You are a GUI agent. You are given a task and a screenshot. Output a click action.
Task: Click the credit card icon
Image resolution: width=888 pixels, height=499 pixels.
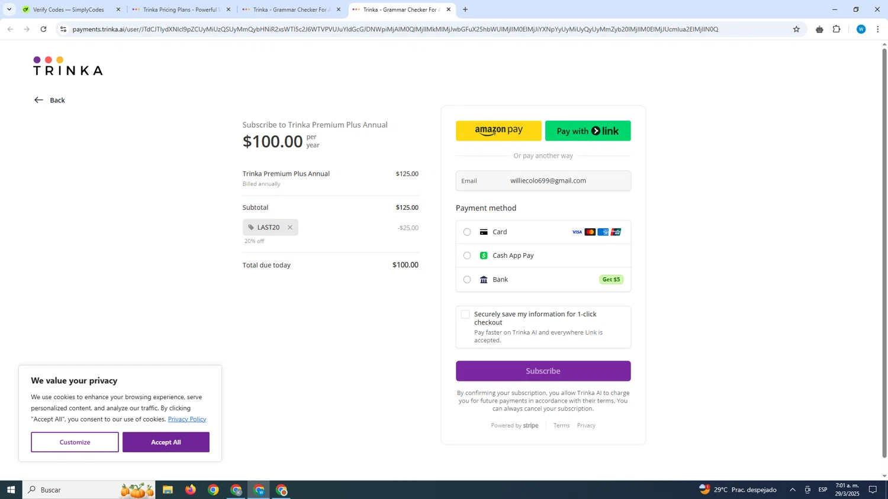[484, 232]
